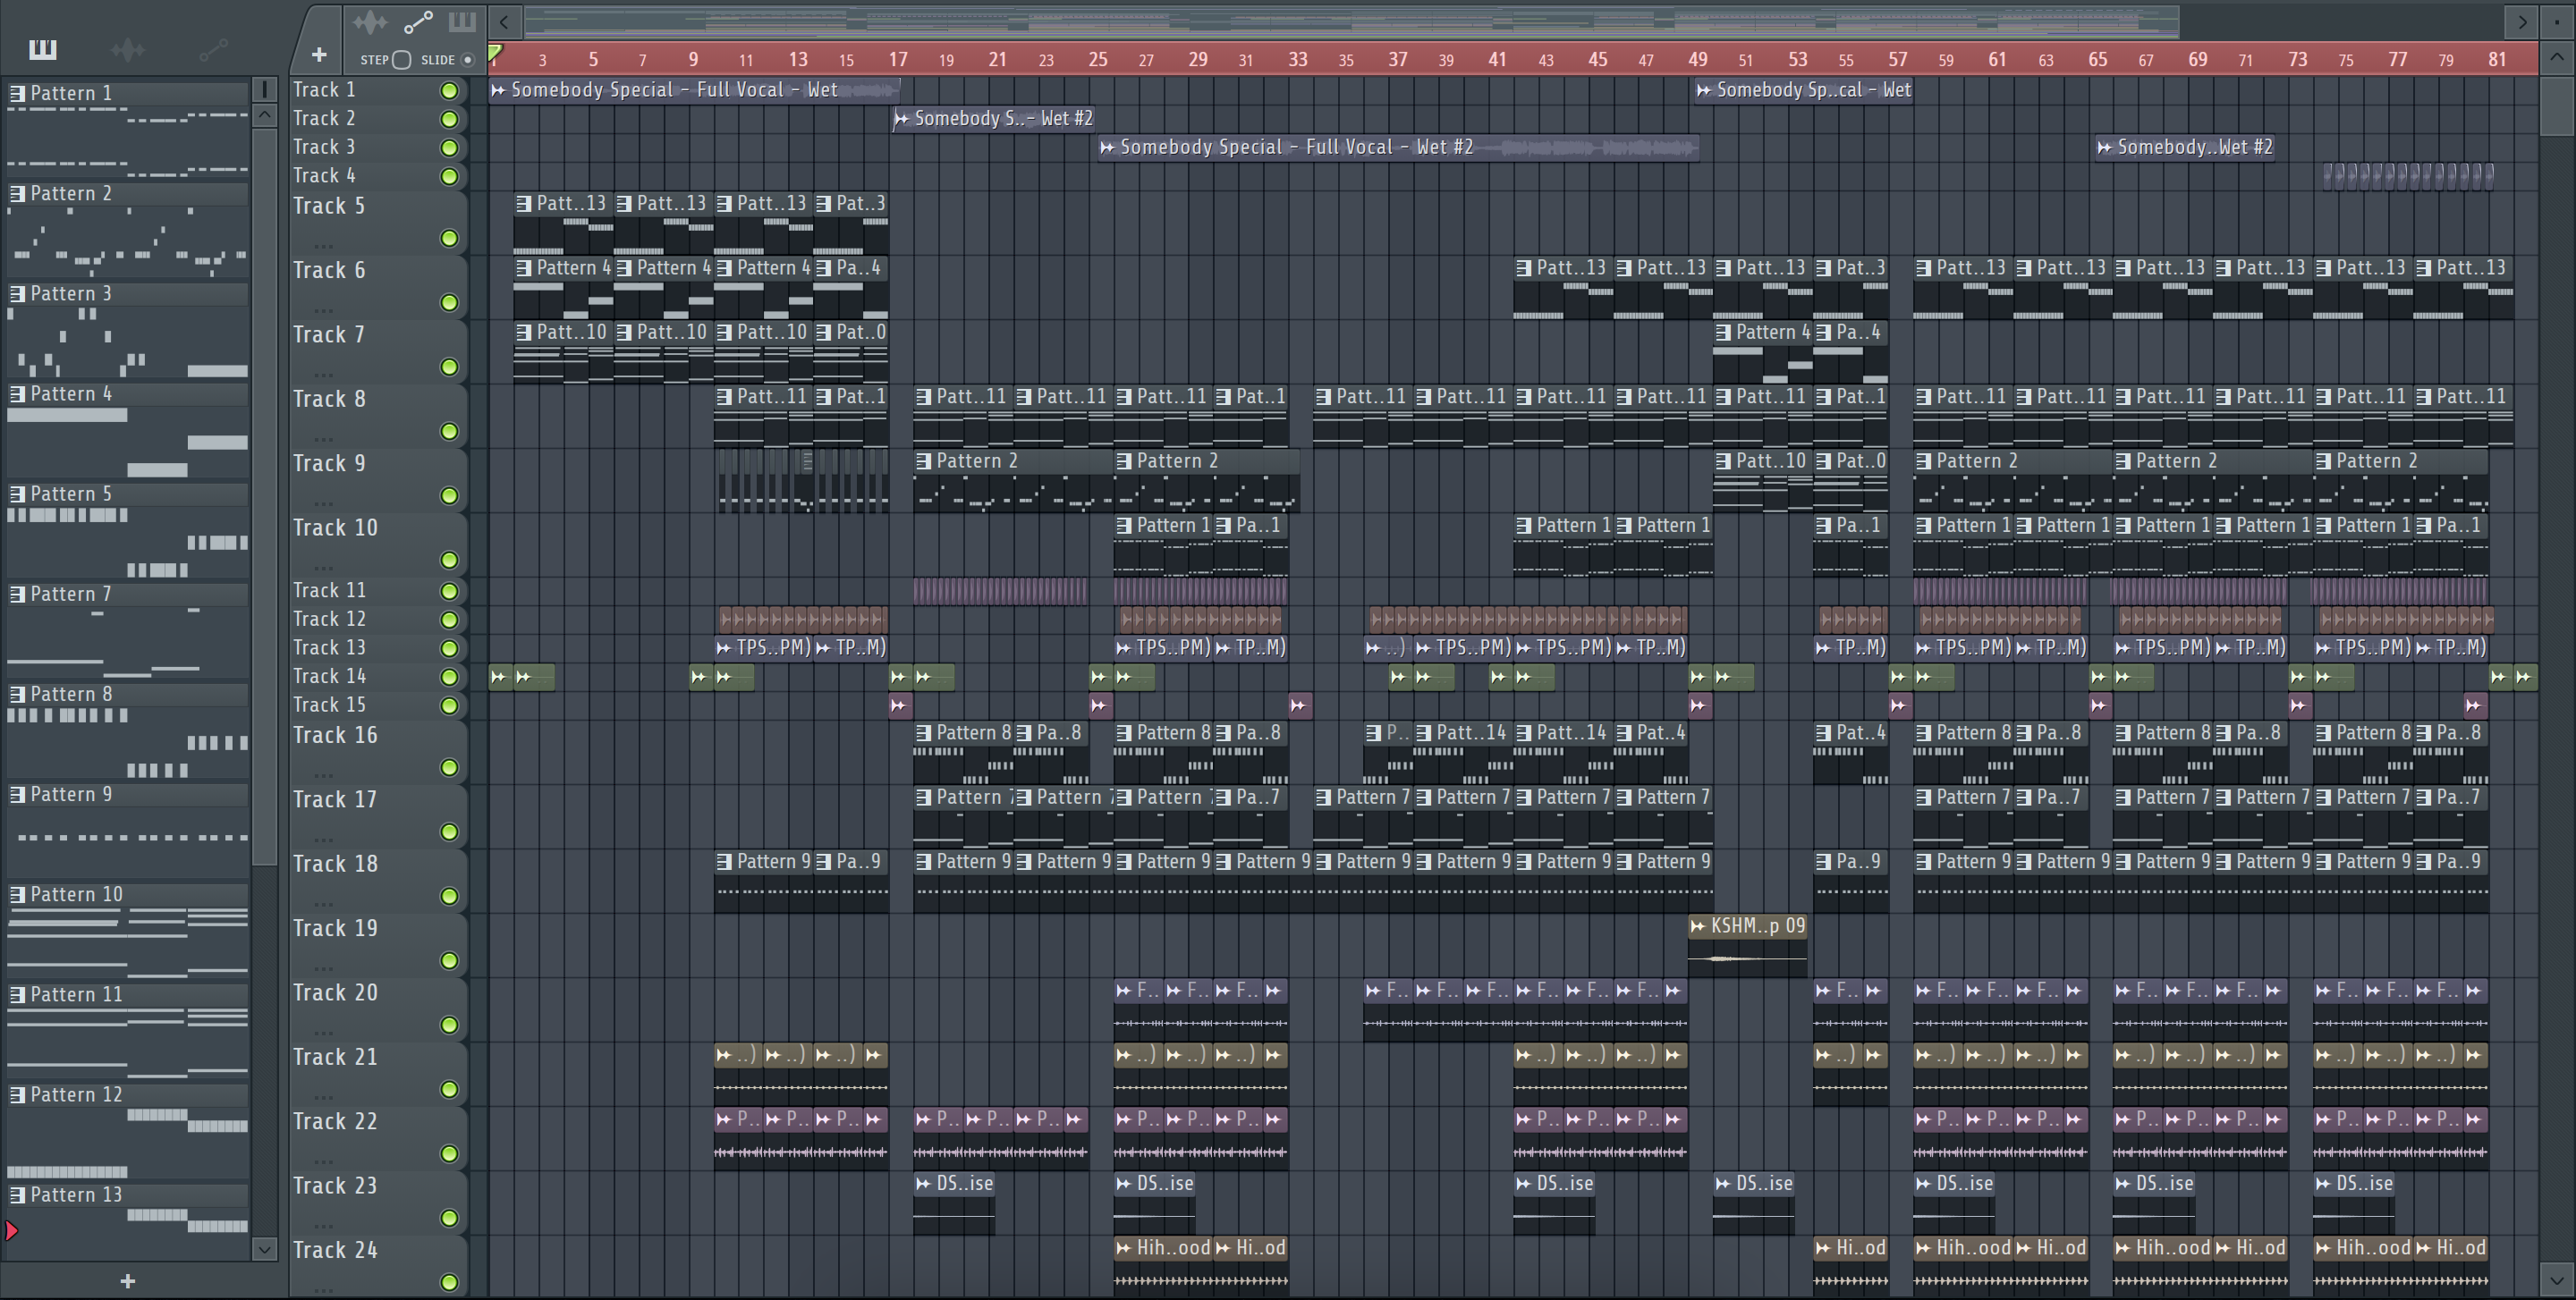Select Pattern 7 in the picker list
This screenshot has height=1300, width=2576.
click(128, 595)
